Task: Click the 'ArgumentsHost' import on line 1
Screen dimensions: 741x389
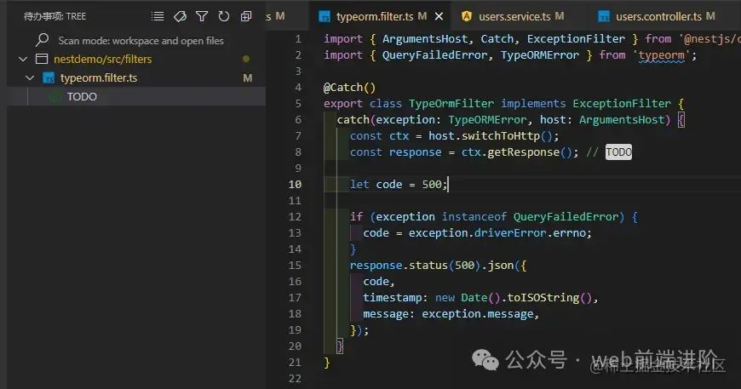Action: [425, 38]
